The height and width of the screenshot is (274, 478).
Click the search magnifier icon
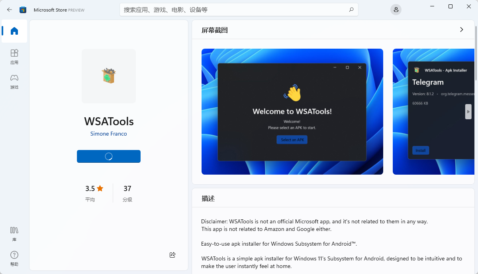coord(351,9)
